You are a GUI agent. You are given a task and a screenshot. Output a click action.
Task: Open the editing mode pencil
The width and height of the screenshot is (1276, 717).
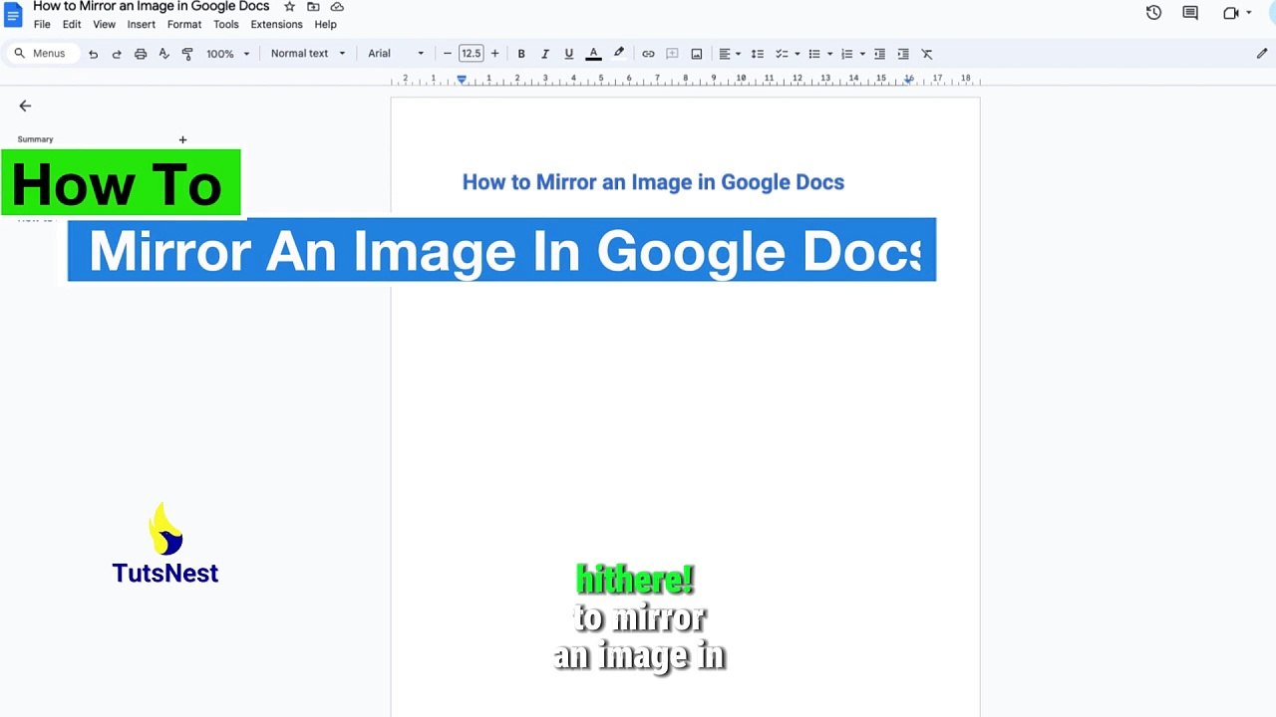1261,54
